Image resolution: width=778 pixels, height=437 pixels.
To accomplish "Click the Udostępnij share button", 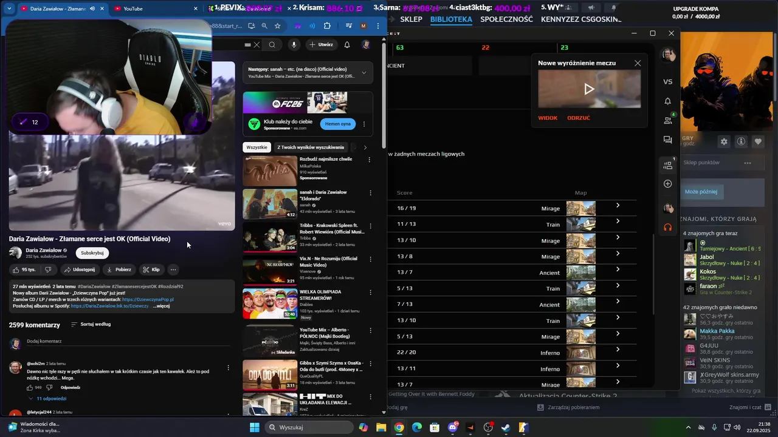I will (x=79, y=269).
